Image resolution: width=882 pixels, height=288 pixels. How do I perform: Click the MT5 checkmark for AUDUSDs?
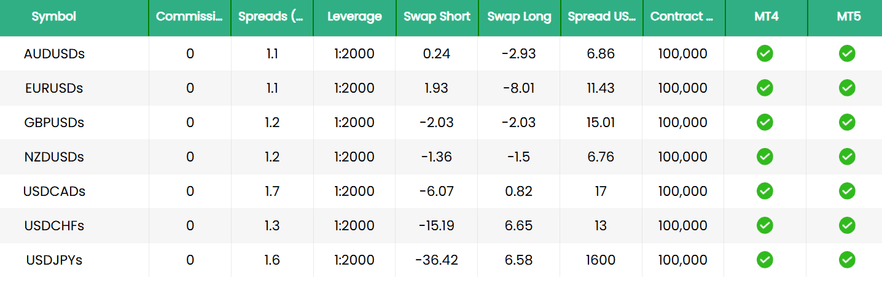click(847, 54)
